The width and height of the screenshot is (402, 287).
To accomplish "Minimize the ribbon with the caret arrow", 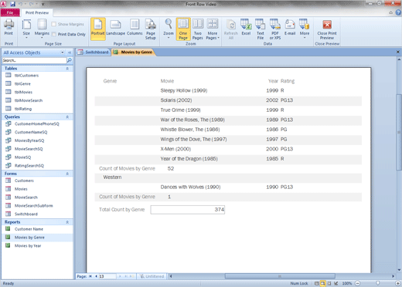I will coord(391,12).
